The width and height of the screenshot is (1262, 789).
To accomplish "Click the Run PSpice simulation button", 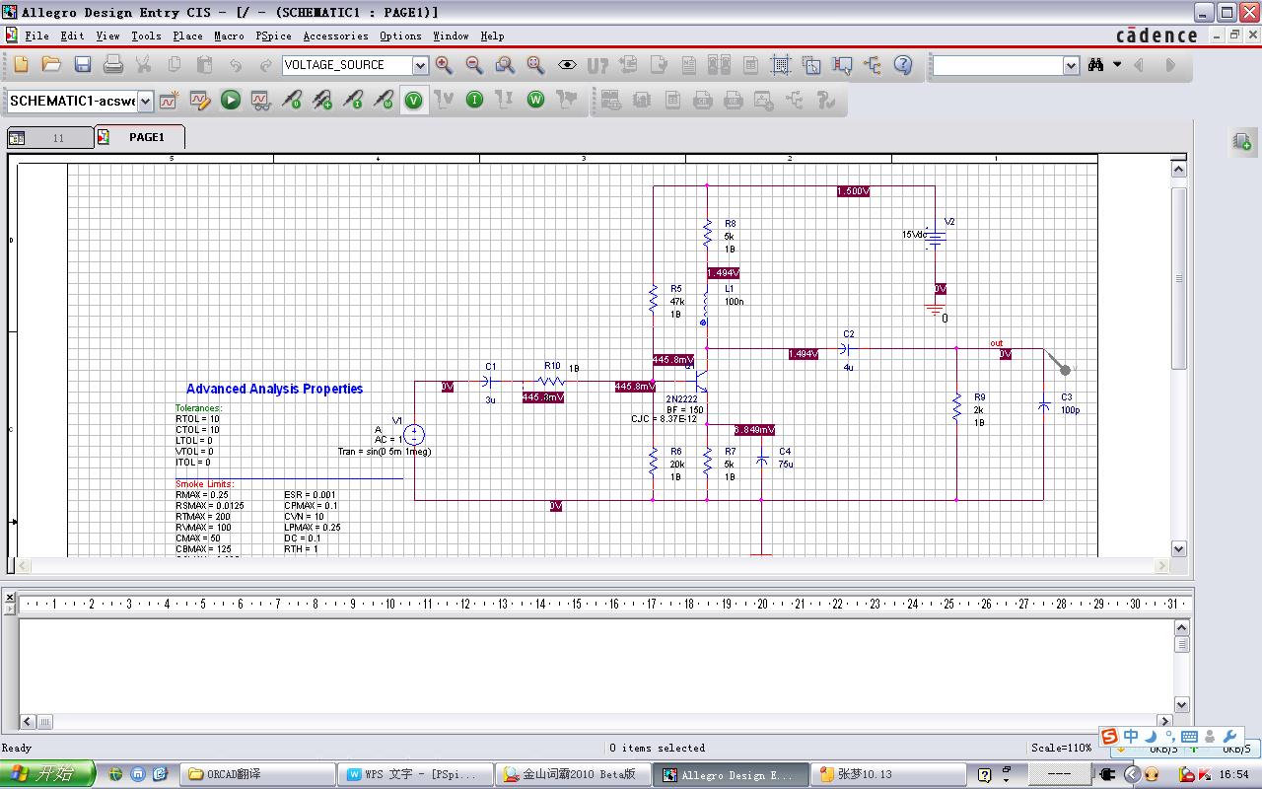I will click(231, 100).
